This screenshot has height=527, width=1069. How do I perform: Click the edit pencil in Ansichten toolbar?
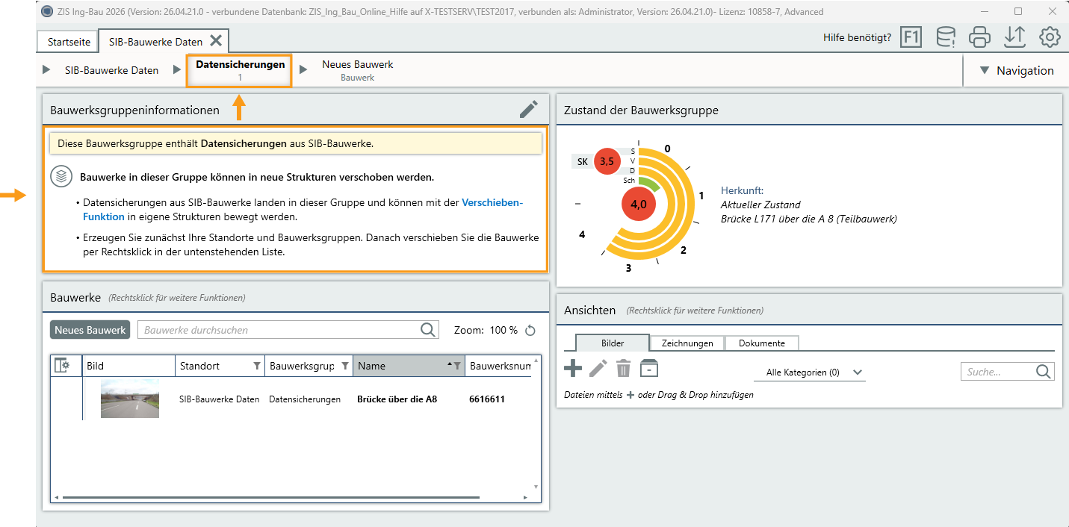tap(598, 368)
